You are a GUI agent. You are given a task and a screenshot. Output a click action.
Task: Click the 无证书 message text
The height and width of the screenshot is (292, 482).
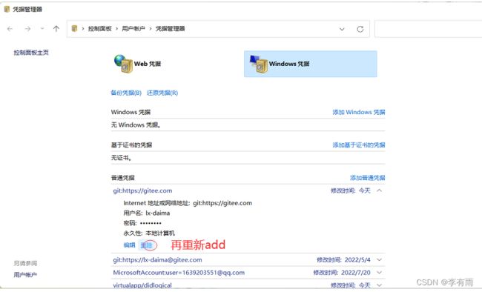coord(122,158)
